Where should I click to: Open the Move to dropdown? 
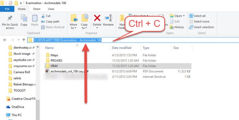[73, 22]
